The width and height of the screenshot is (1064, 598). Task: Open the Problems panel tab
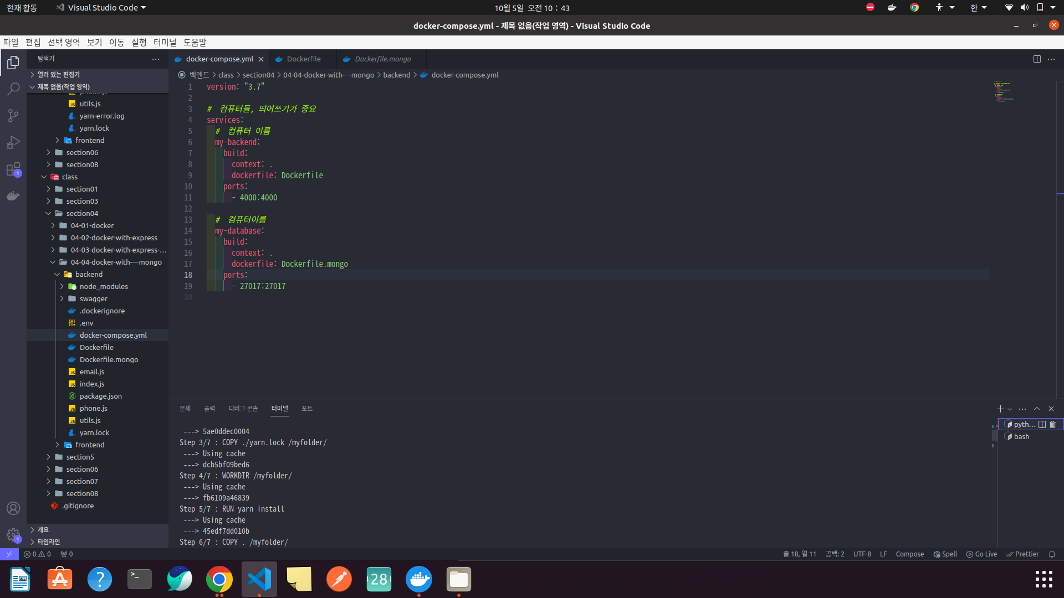(185, 409)
